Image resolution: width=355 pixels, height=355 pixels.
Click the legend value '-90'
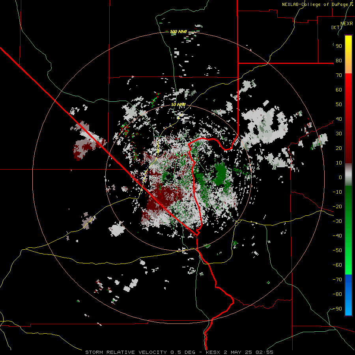coord(337,309)
